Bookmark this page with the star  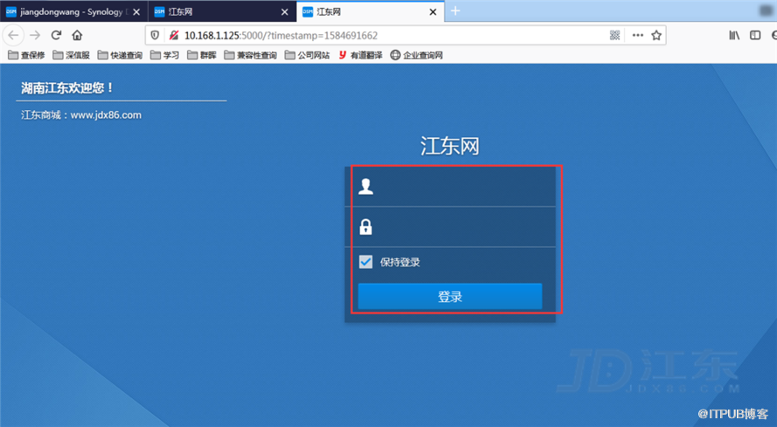(x=656, y=35)
